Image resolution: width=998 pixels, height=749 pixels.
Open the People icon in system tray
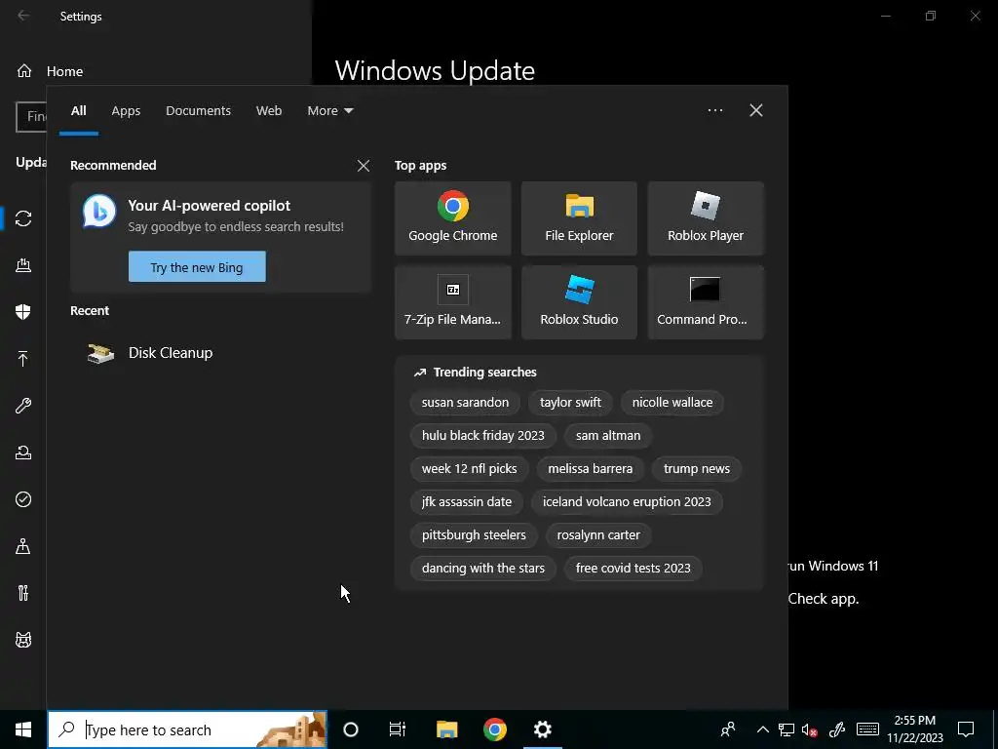tap(728, 729)
